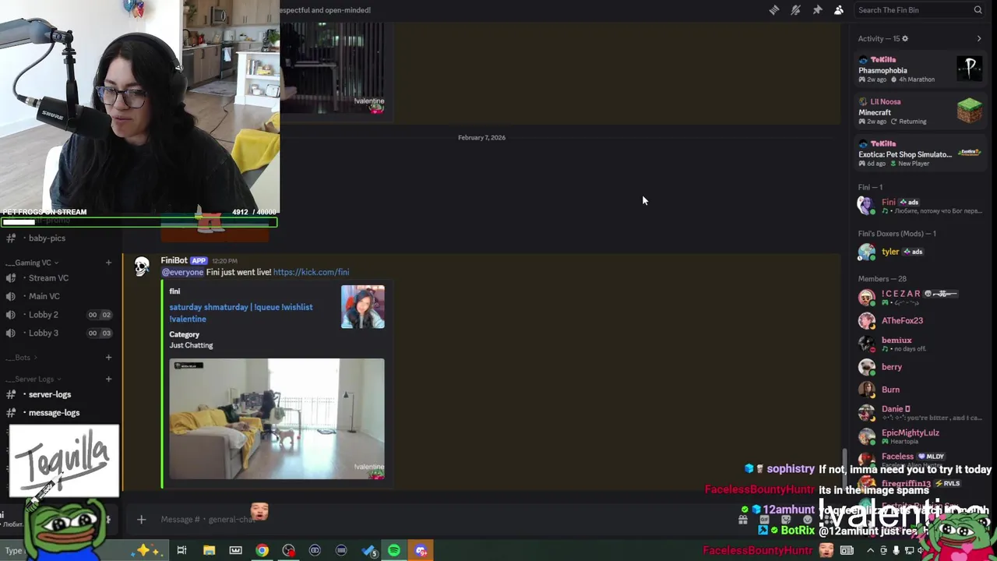Image resolution: width=997 pixels, height=561 pixels.
Task: Click the FiniBot skull avatar
Action: coord(142,267)
